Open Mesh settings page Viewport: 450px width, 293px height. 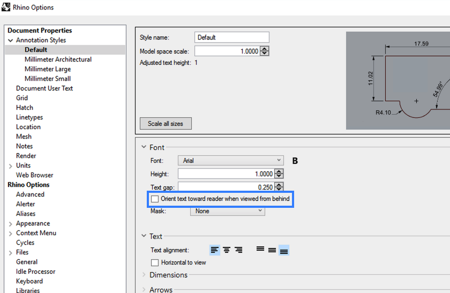pyautogui.click(x=24, y=137)
